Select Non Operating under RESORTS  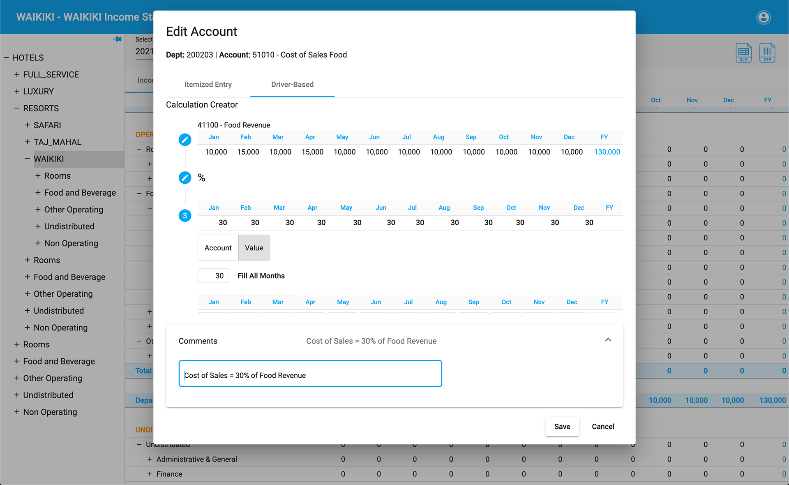[60, 327]
